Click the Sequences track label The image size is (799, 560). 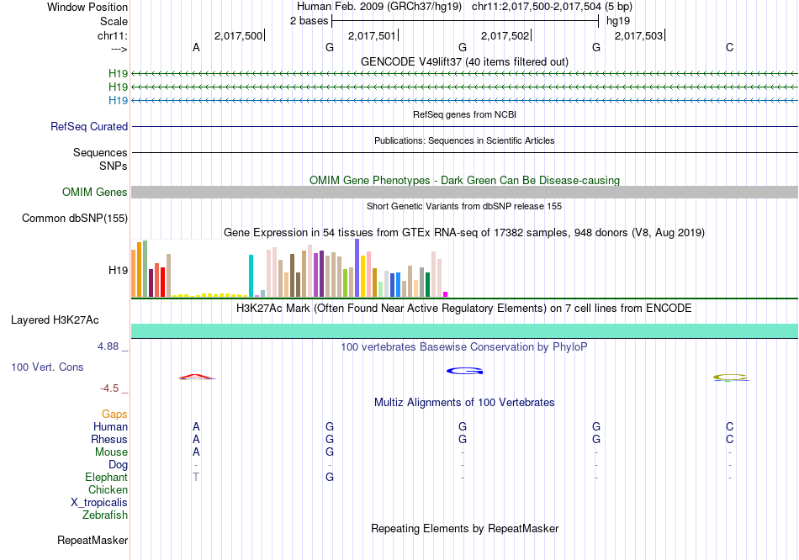coord(100,152)
